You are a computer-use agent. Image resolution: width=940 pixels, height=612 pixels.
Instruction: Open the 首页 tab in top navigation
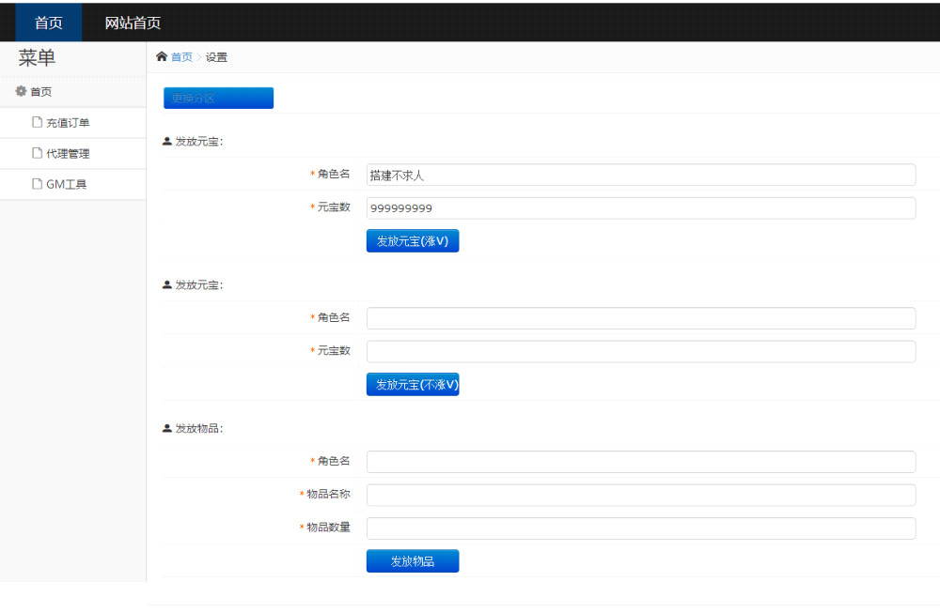(x=48, y=23)
